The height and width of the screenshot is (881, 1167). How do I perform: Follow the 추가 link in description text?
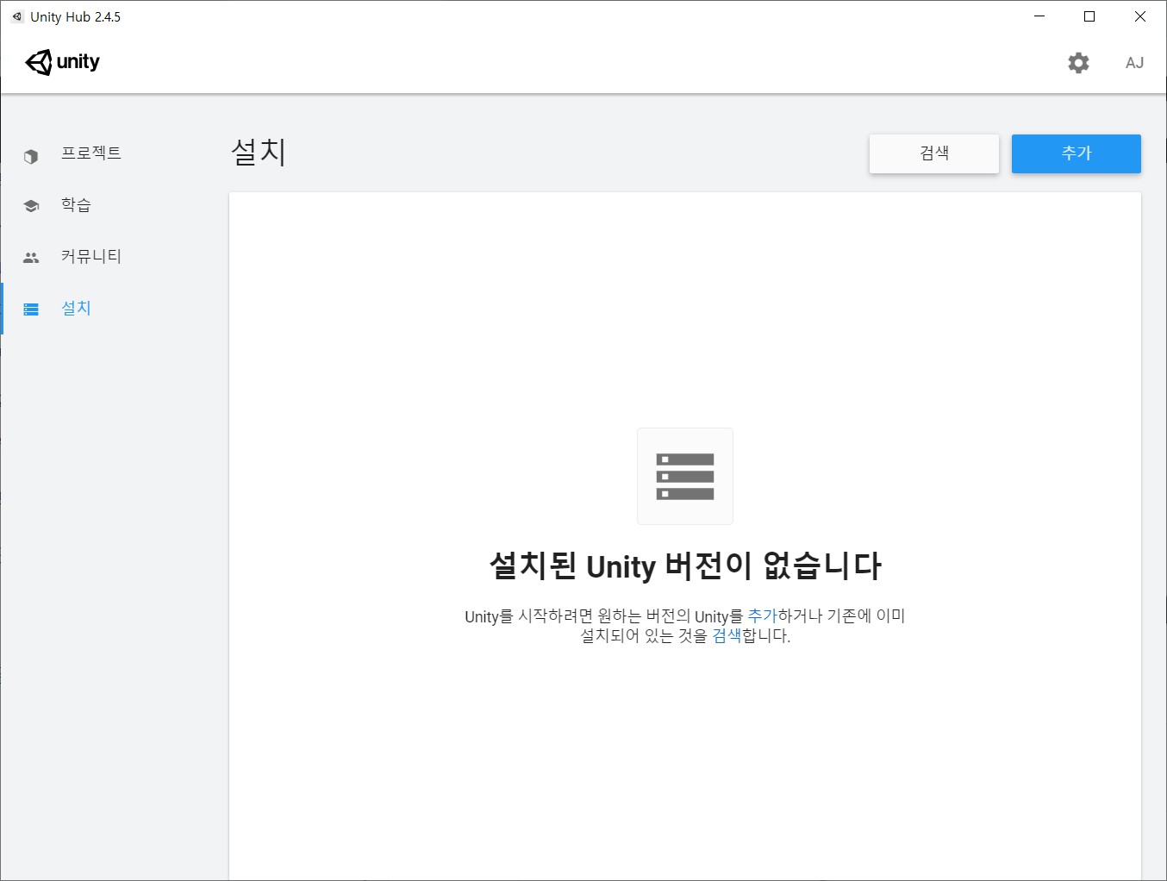(763, 615)
